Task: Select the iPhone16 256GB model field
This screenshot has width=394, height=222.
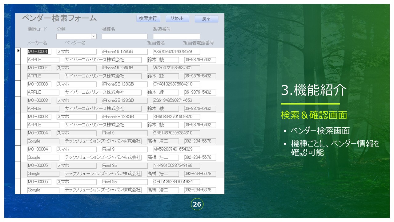Action: pyautogui.click(x=124, y=68)
